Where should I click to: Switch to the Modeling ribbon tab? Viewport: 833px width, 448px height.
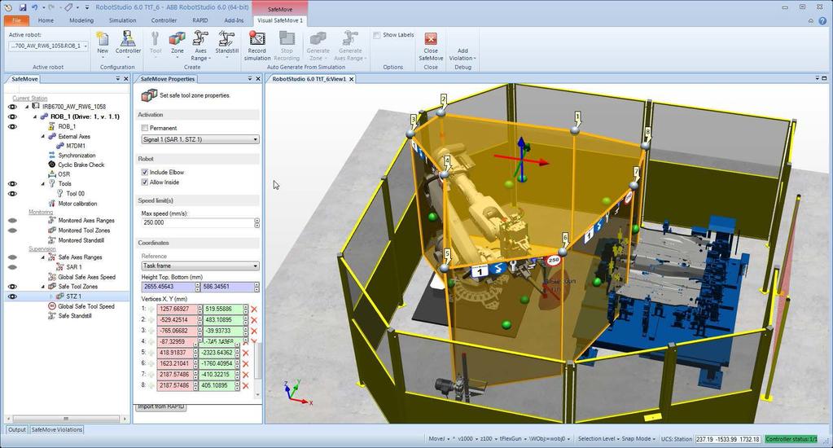coord(81,20)
